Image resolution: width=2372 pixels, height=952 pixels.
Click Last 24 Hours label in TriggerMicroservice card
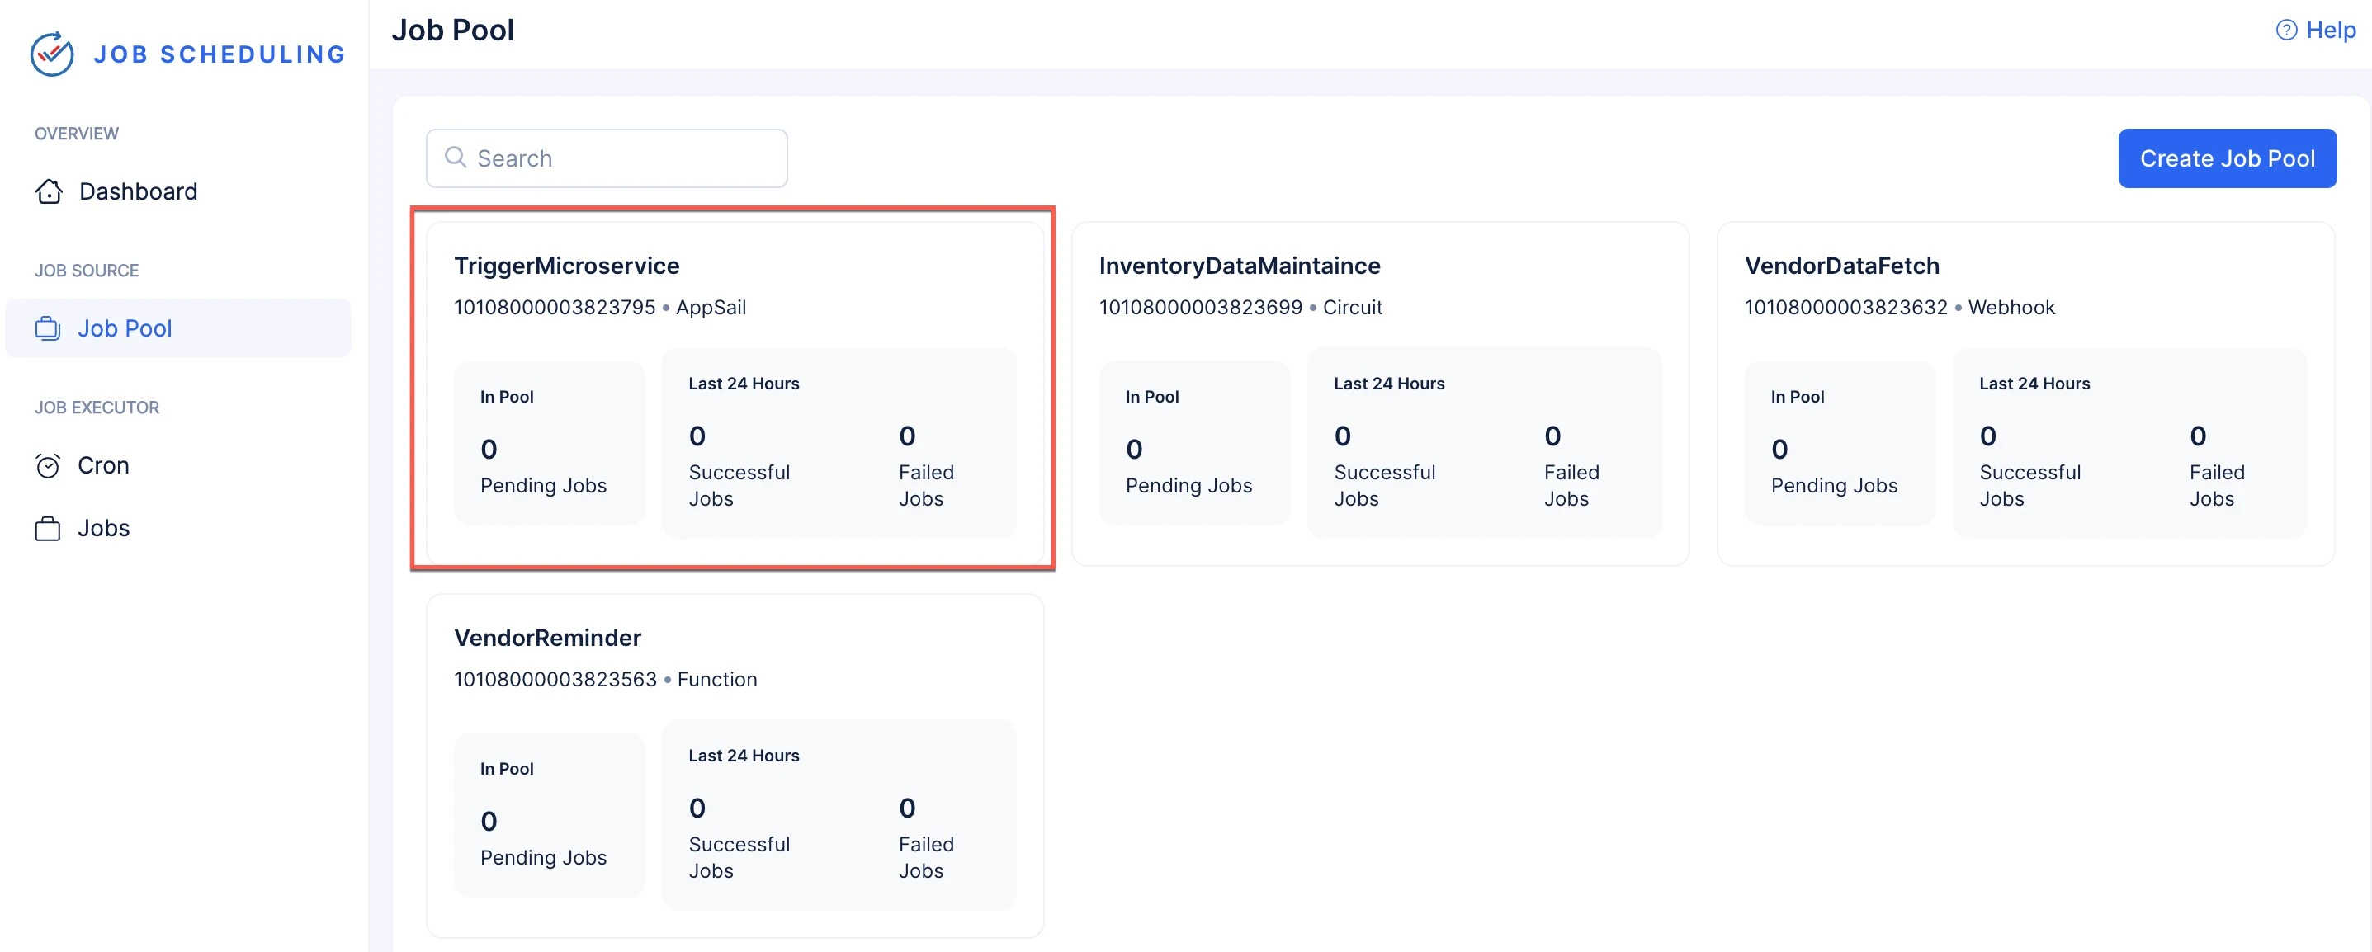[743, 384]
